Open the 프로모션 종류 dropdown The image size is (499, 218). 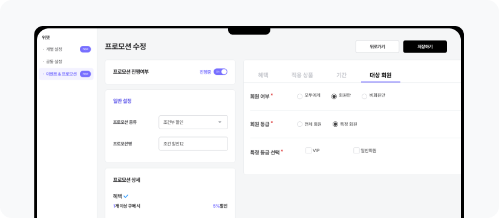point(193,123)
